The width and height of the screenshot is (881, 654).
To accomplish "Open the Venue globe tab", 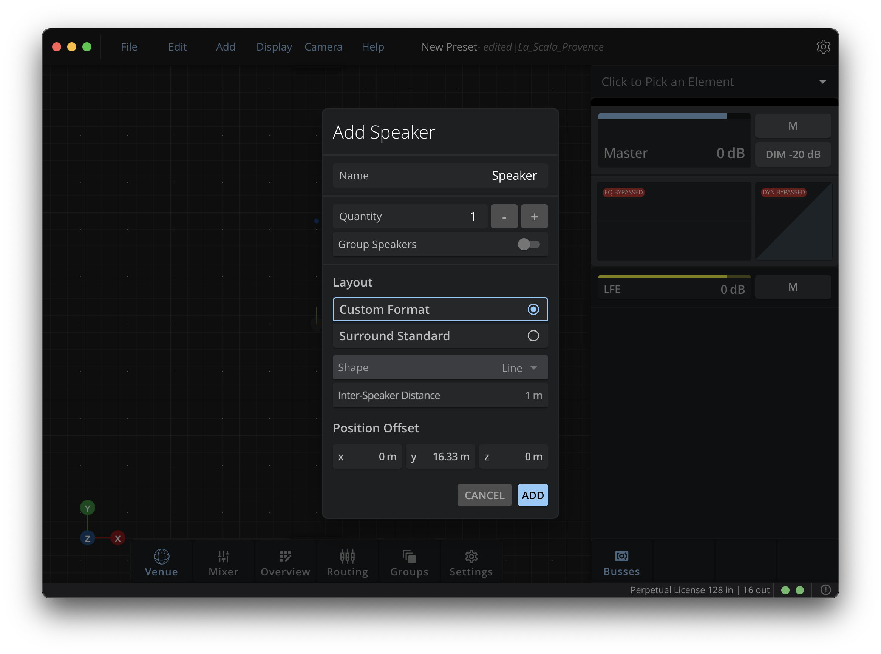I will (161, 557).
